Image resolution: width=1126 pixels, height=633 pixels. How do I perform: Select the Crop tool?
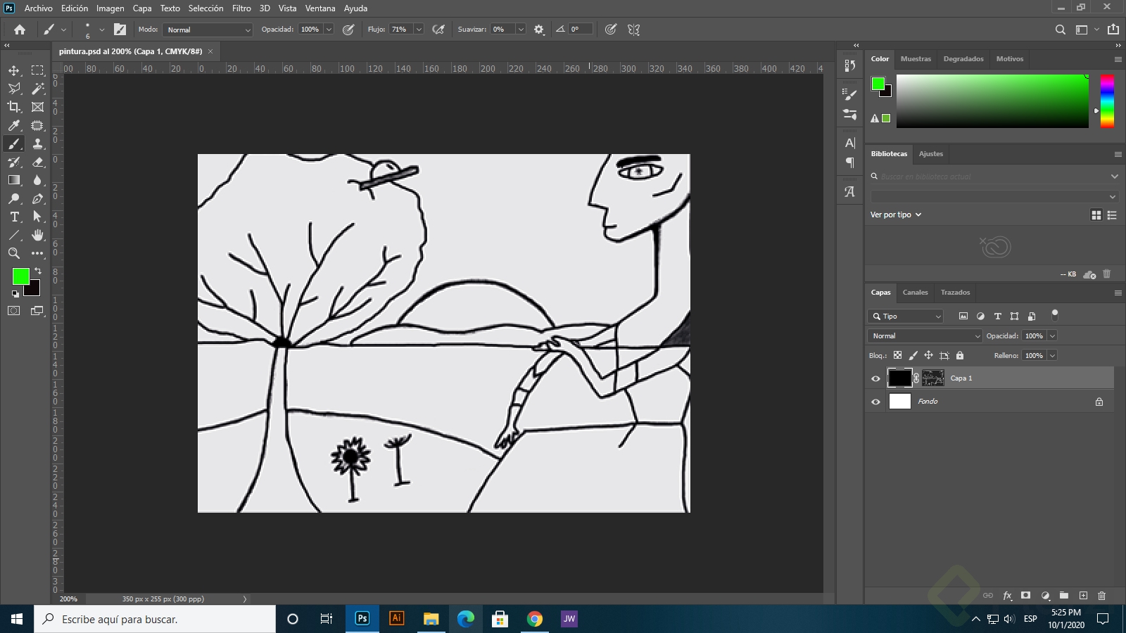[14, 107]
